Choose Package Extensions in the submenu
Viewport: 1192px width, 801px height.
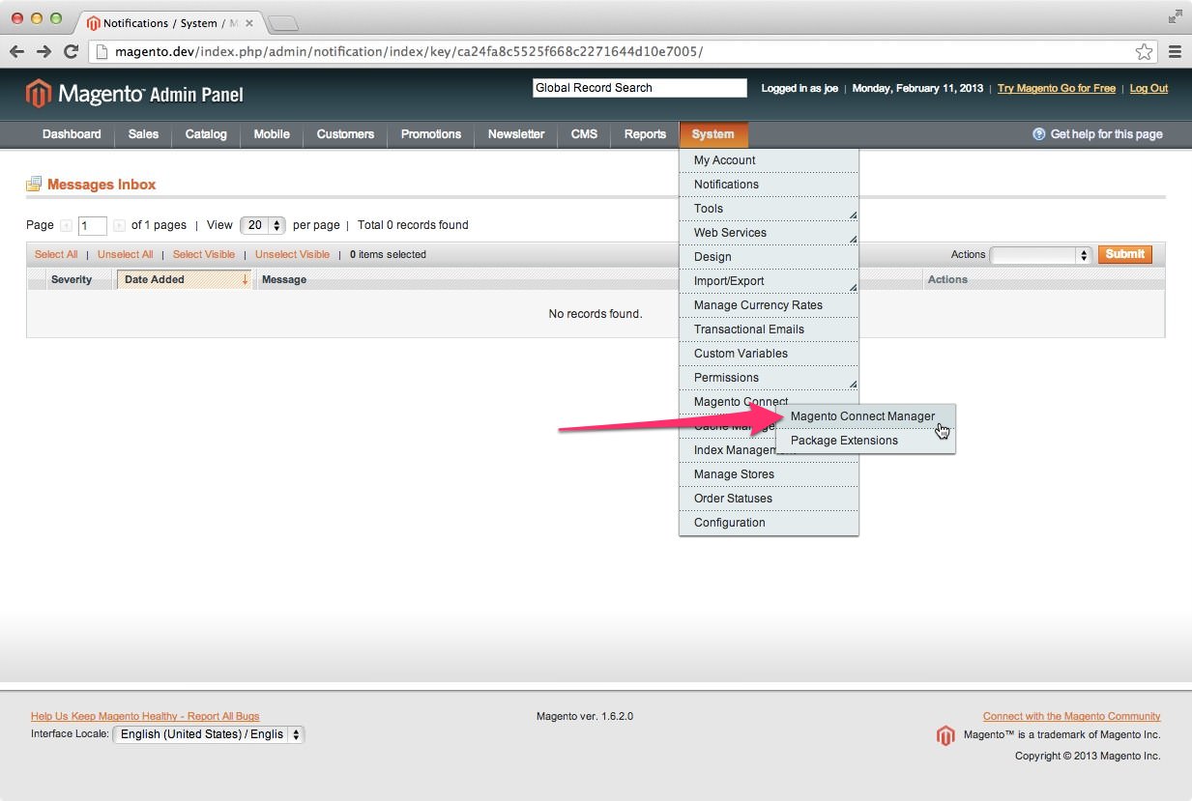click(844, 441)
